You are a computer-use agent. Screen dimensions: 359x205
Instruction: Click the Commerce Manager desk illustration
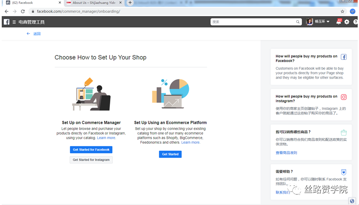(x=91, y=94)
